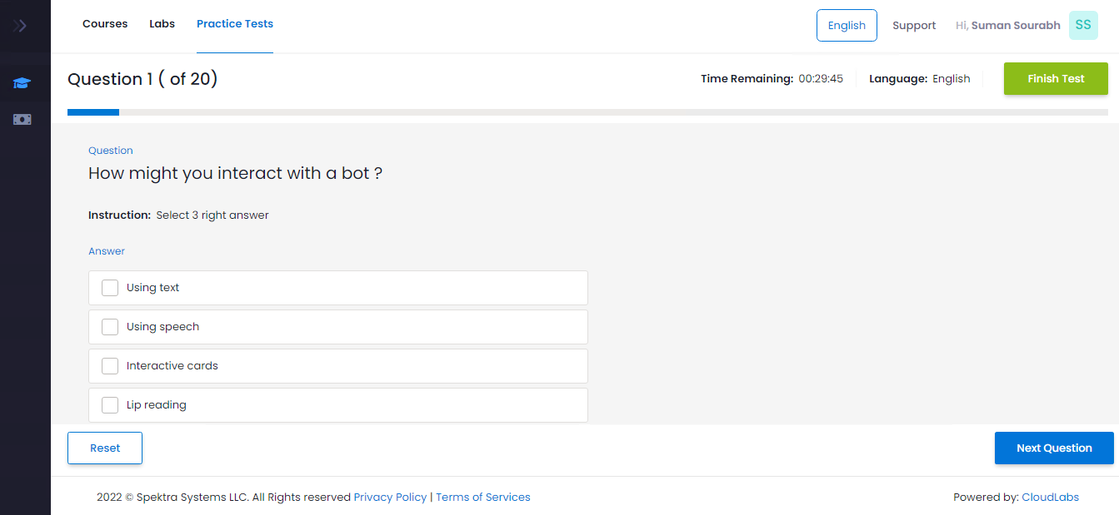Select the 'Interactive cards' checkbox
The width and height of the screenshot is (1119, 515).
(x=110, y=366)
